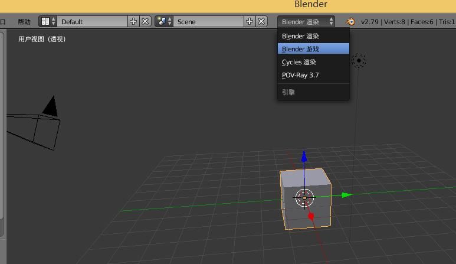This screenshot has width=456, height=264.
Task: Pick POV-Ray 3.7 render engine
Action: pyautogui.click(x=313, y=75)
